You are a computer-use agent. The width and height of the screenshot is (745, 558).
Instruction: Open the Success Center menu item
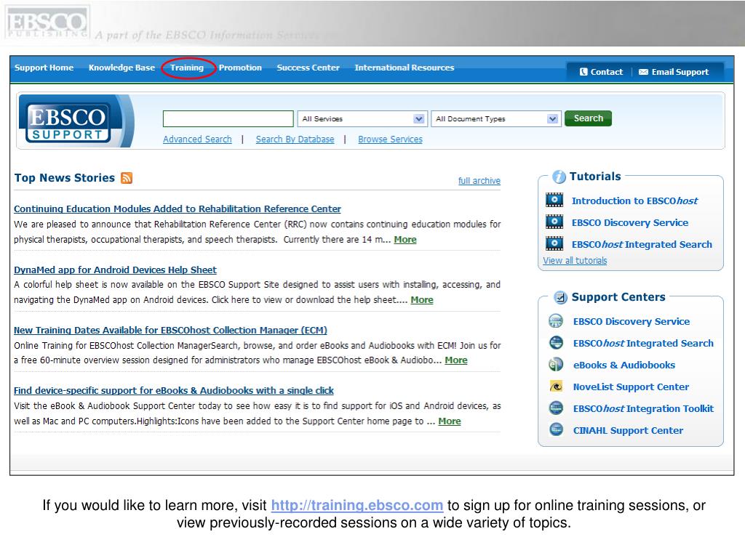(x=308, y=68)
